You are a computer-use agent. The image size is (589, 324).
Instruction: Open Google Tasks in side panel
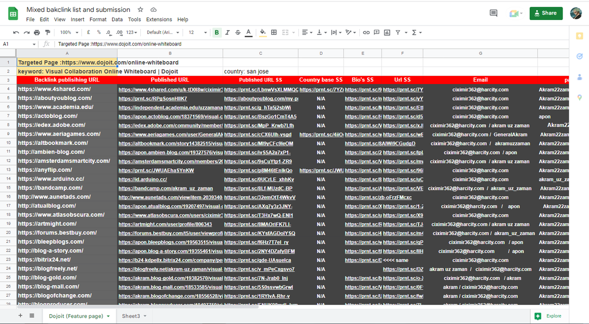(x=579, y=56)
